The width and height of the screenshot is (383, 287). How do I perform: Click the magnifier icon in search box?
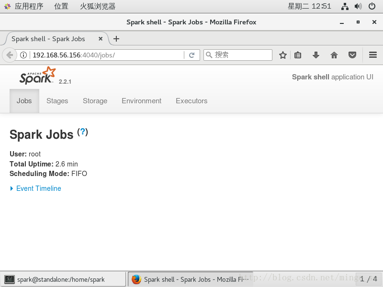coord(209,55)
